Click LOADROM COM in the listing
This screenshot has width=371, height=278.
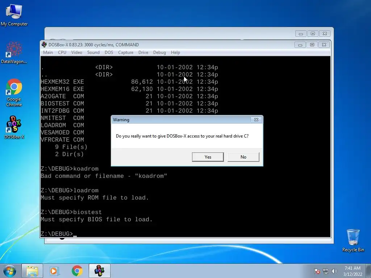[62, 125]
